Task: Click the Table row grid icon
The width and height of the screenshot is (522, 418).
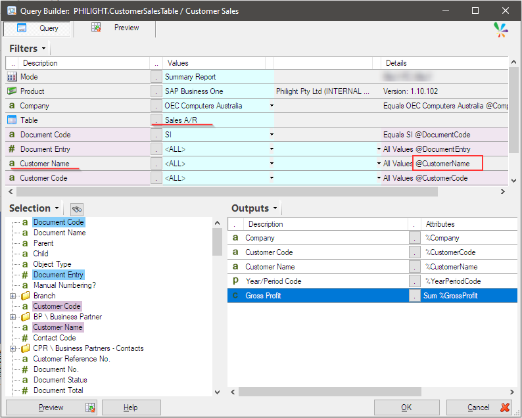Action: (x=12, y=120)
